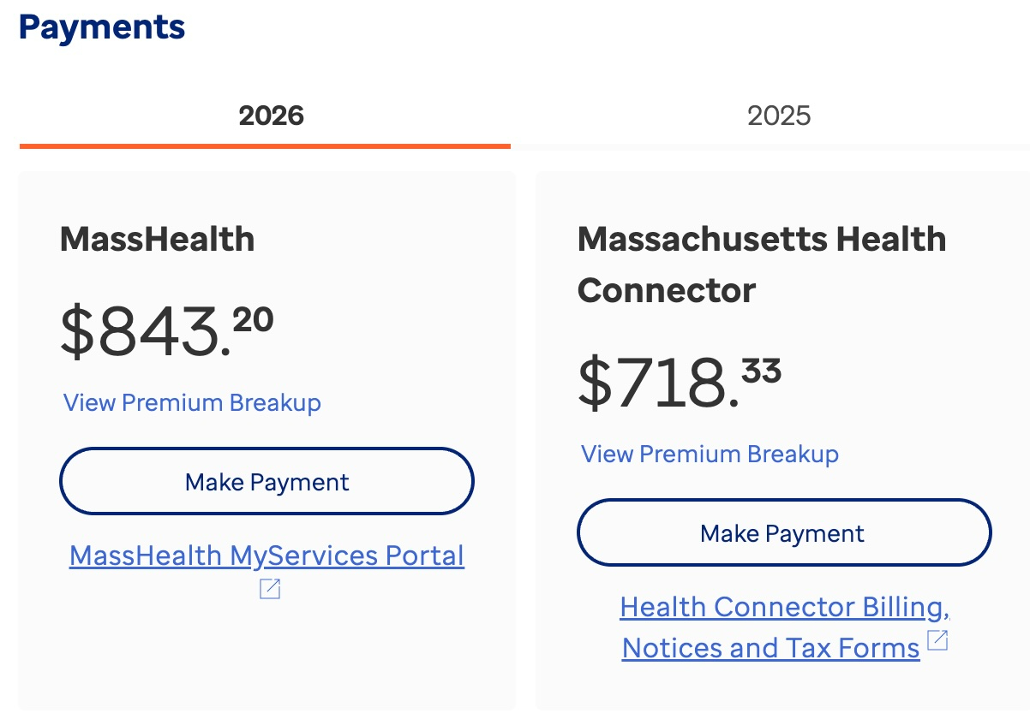1030x719 pixels.
Task: Select the Massachusetts Health Connector card title
Action: click(761, 239)
